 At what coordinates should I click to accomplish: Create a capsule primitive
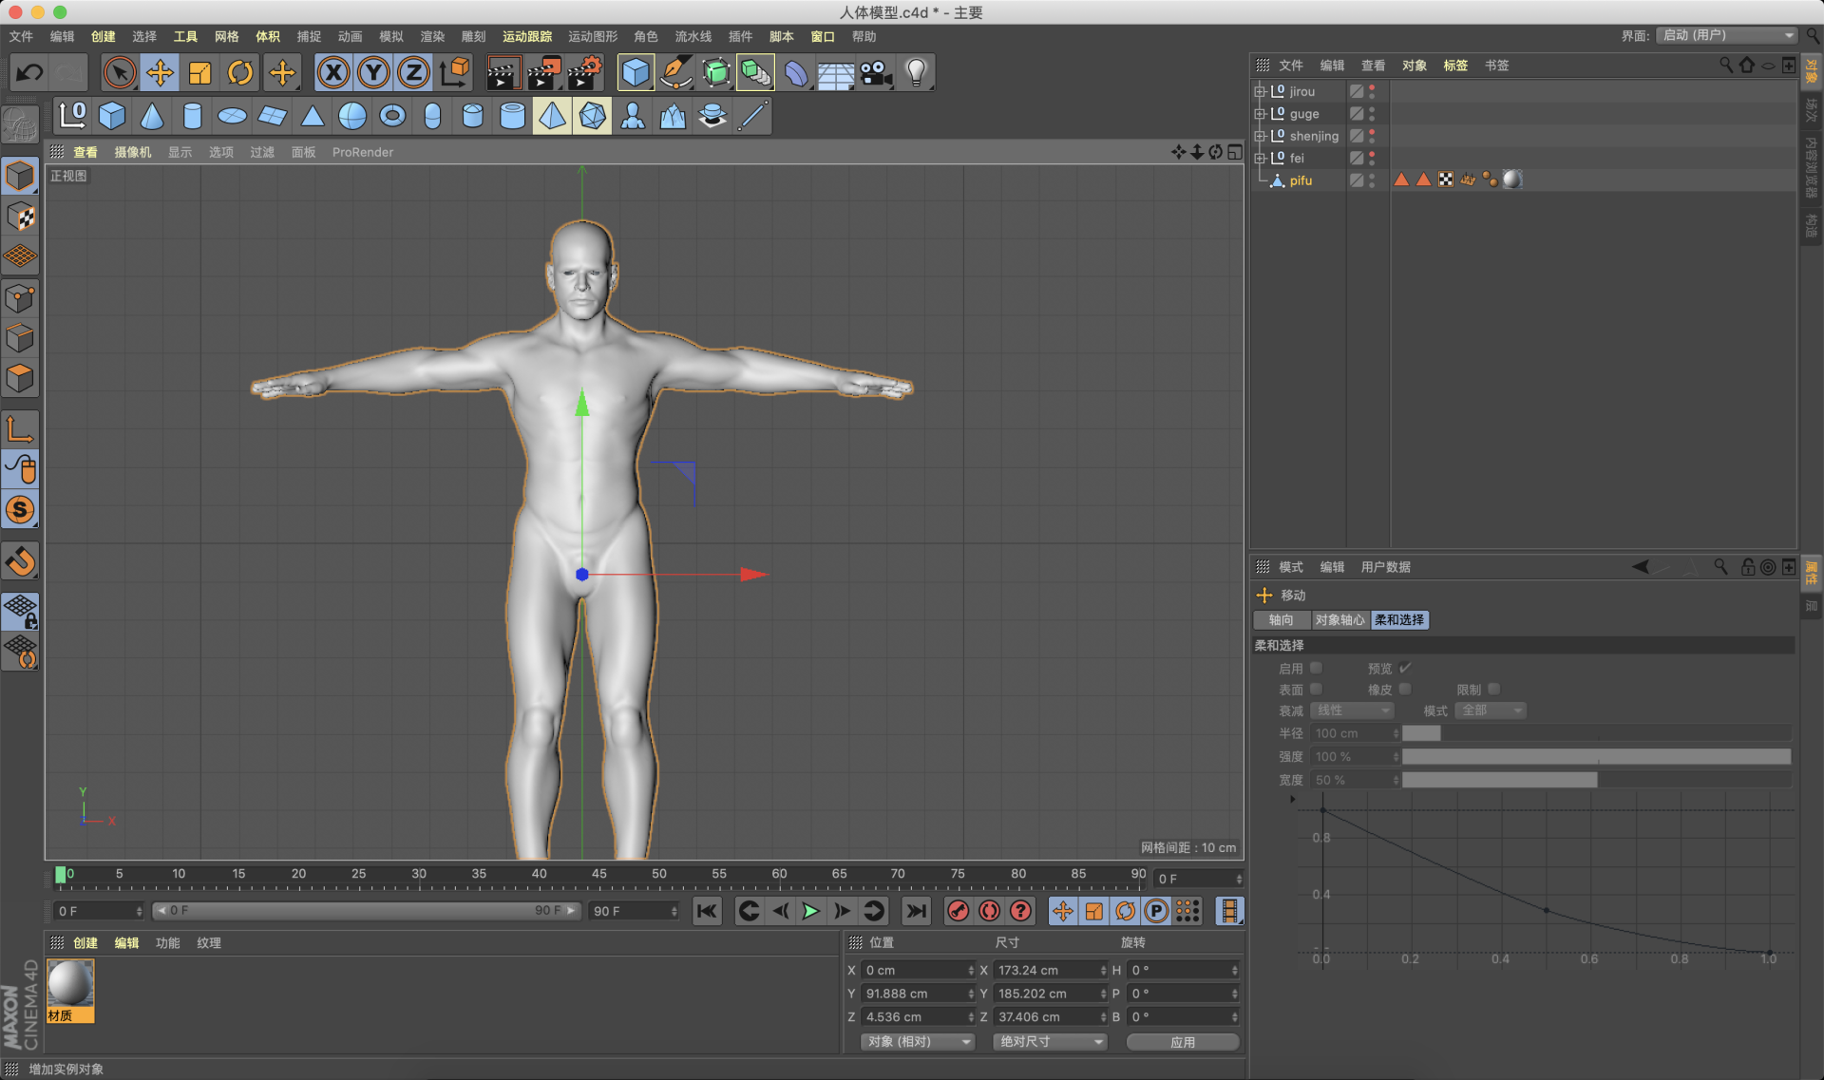[x=432, y=116]
